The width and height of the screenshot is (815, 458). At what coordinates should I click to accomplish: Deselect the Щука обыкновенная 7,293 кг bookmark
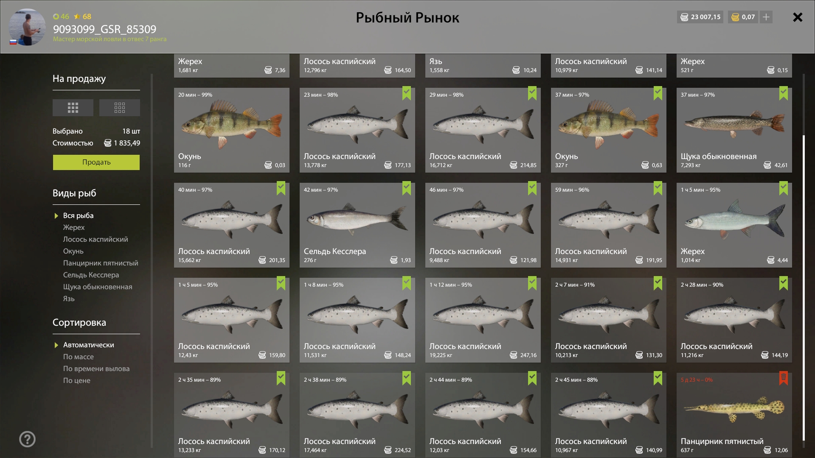783,93
